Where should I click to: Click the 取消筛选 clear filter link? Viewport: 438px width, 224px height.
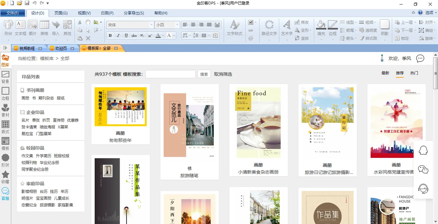click(223, 74)
